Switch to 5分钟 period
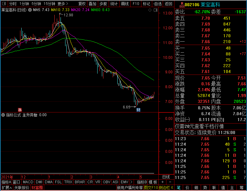 tap(36, 4)
